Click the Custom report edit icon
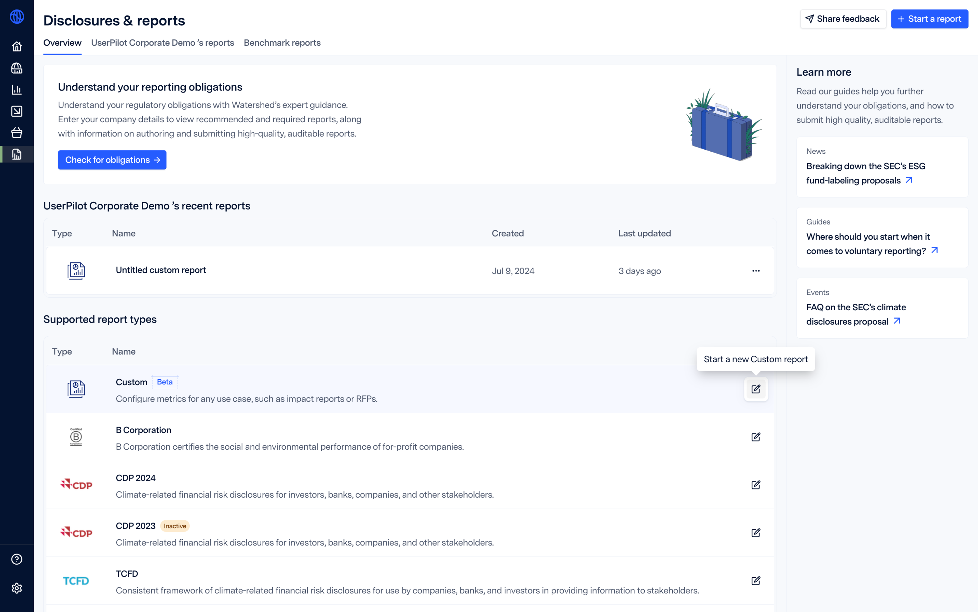The height and width of the screenshot is (612, 978). point(755,389)
